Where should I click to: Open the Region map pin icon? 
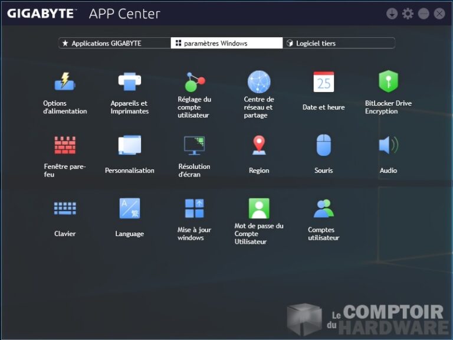(259, 145)
